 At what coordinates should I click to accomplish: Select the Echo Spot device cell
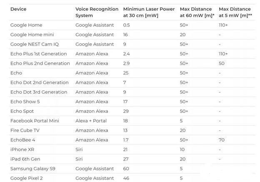[x=22, y=111]
